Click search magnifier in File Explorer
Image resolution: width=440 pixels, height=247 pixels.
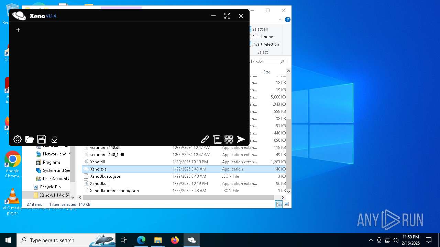point(283,61)
